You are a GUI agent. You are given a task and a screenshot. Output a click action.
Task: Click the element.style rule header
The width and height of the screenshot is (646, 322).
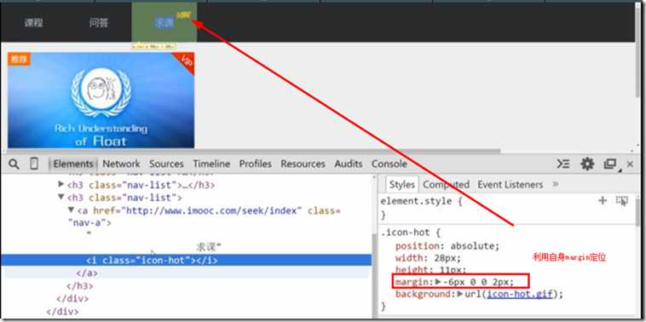click(x=422, y=202)
